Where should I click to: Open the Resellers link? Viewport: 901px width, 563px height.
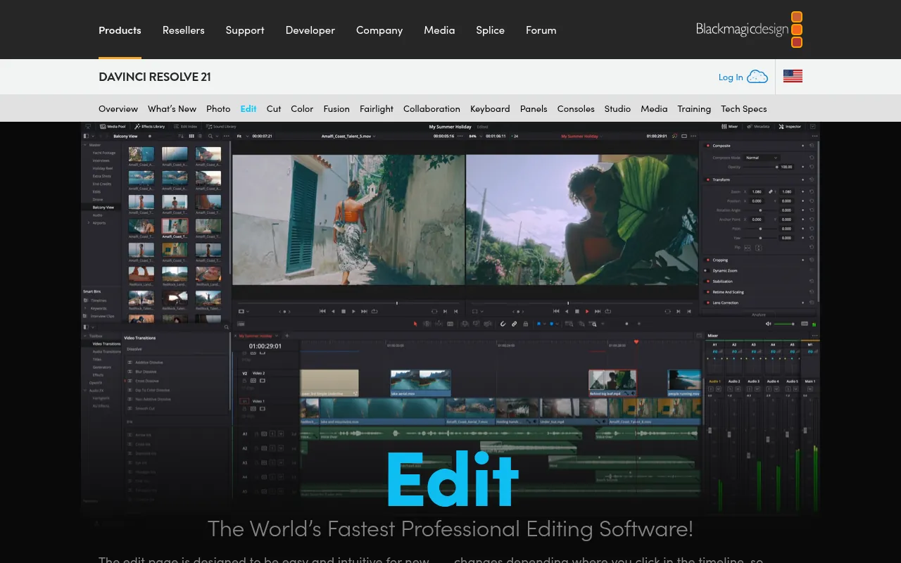[x=183, y=30]
